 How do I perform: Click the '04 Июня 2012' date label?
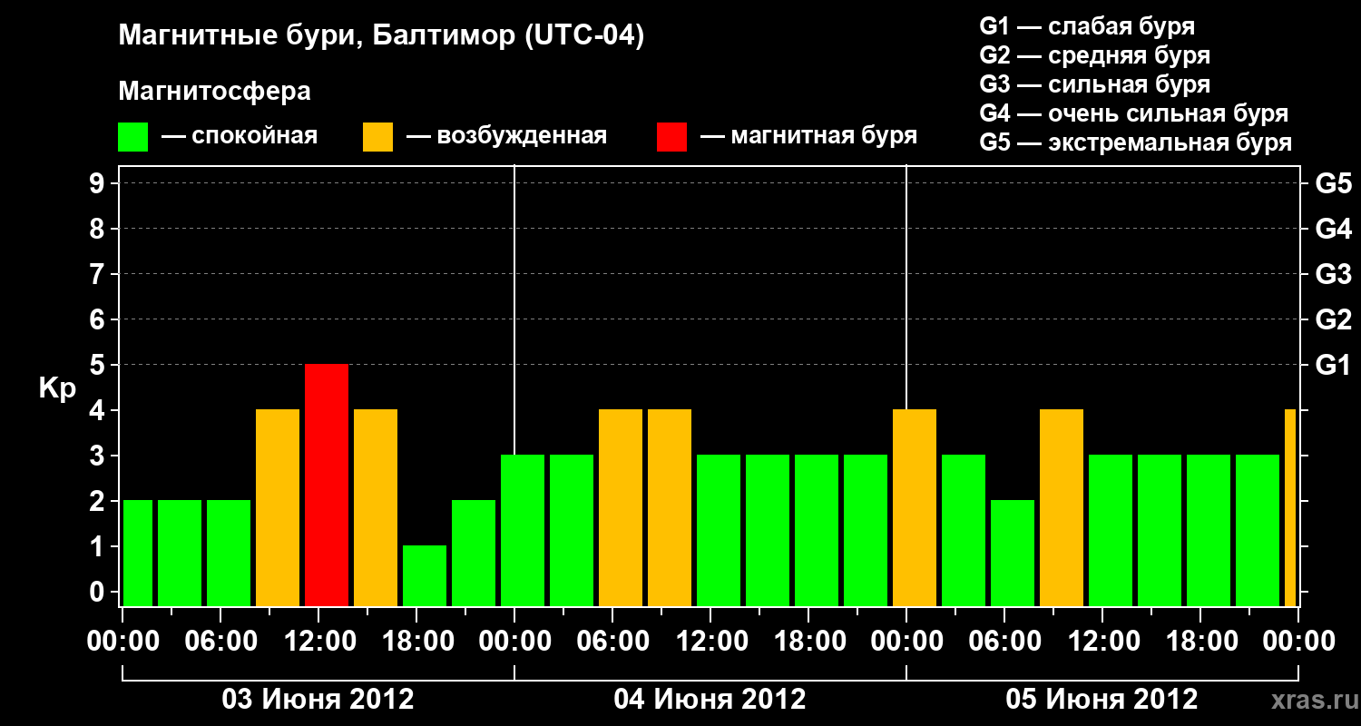(710, 700)
